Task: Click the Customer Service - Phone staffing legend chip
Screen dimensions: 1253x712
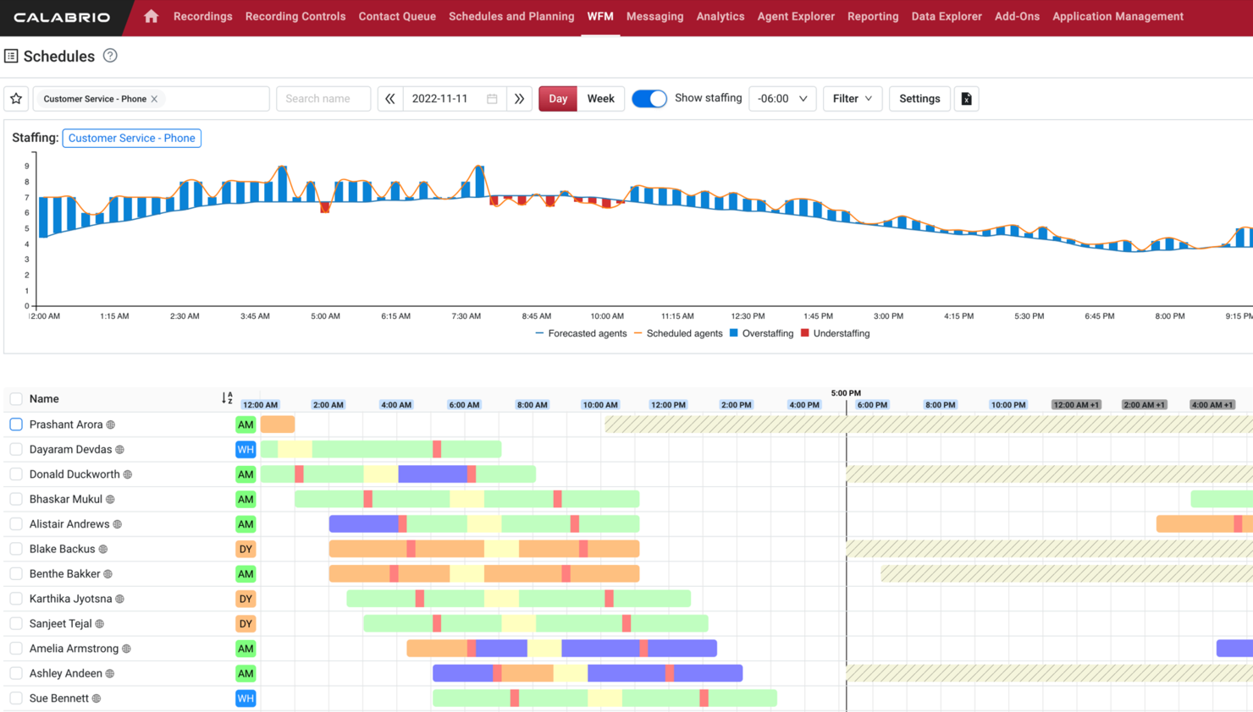Action: coord(131,137)
